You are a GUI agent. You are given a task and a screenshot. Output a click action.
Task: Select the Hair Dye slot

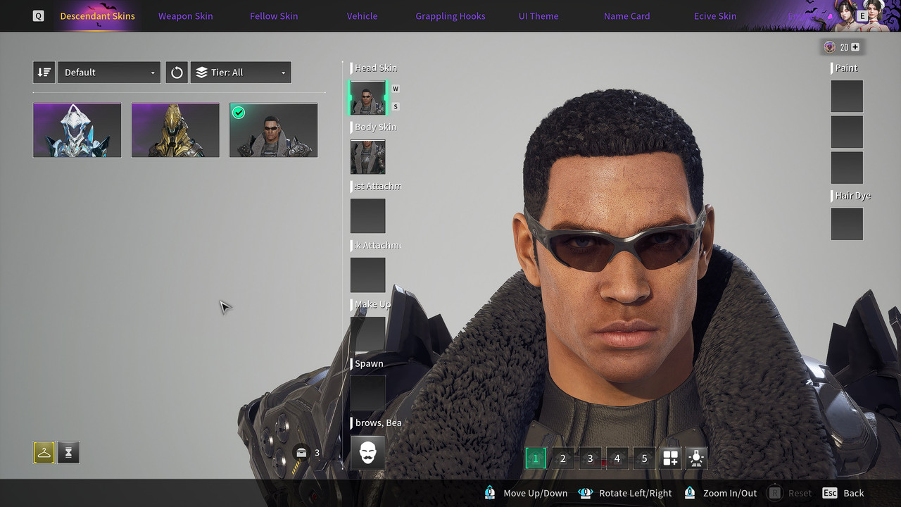(847, 224)
